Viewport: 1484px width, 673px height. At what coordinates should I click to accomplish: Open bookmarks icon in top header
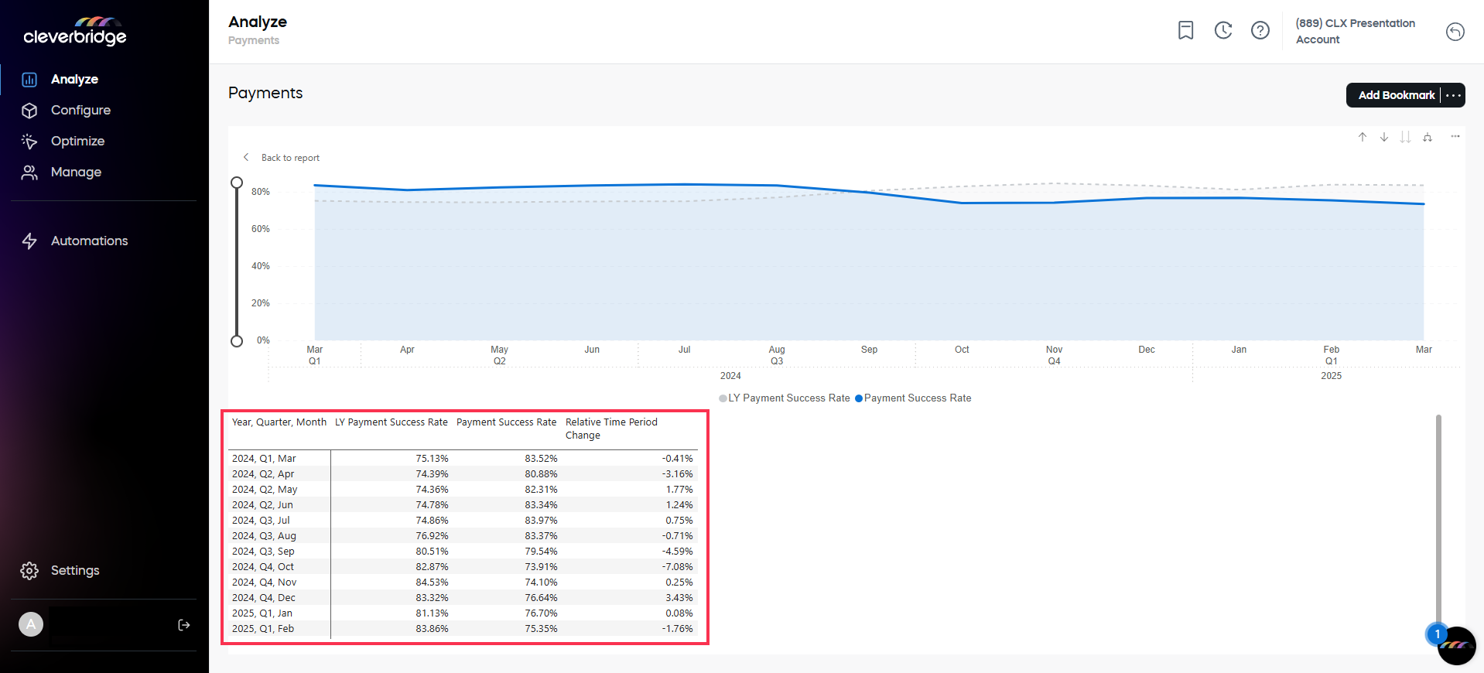pos(1185,30)
